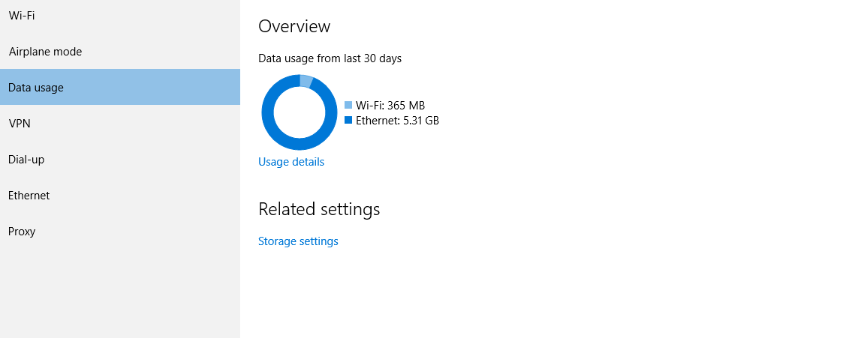Click the light blue Wi-Fi segment of donut chart
Screen dimensions: 855x338
pos(306,81)
